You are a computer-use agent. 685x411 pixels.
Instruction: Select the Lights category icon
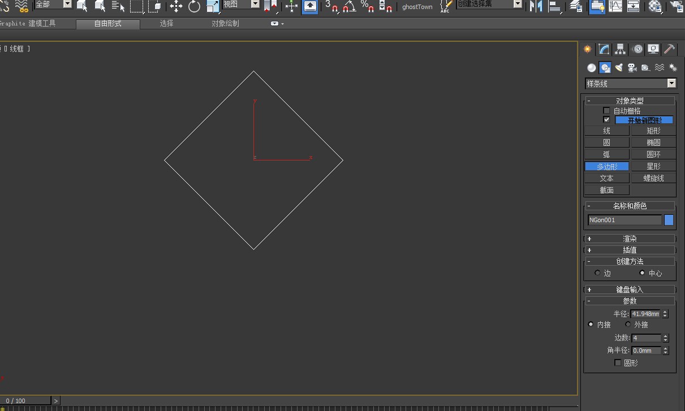tap(619, 68)
